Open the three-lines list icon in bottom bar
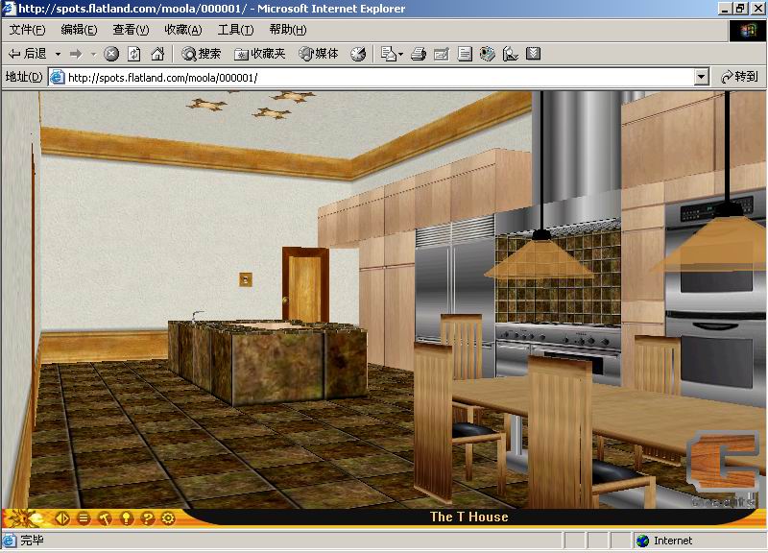Viewport: 768px width, 553px height. (84, 517)
